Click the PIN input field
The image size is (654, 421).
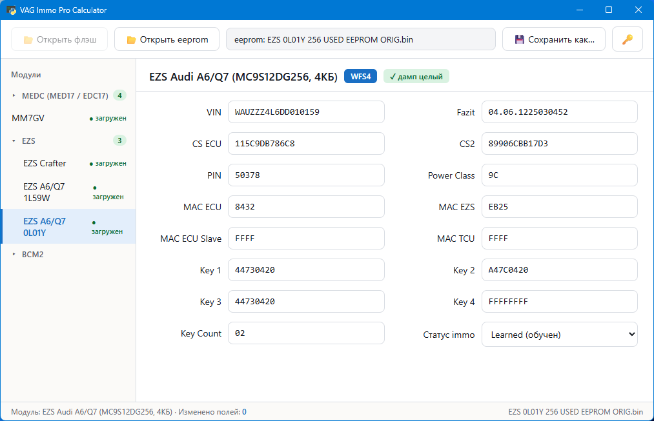[x=306, y=175]
